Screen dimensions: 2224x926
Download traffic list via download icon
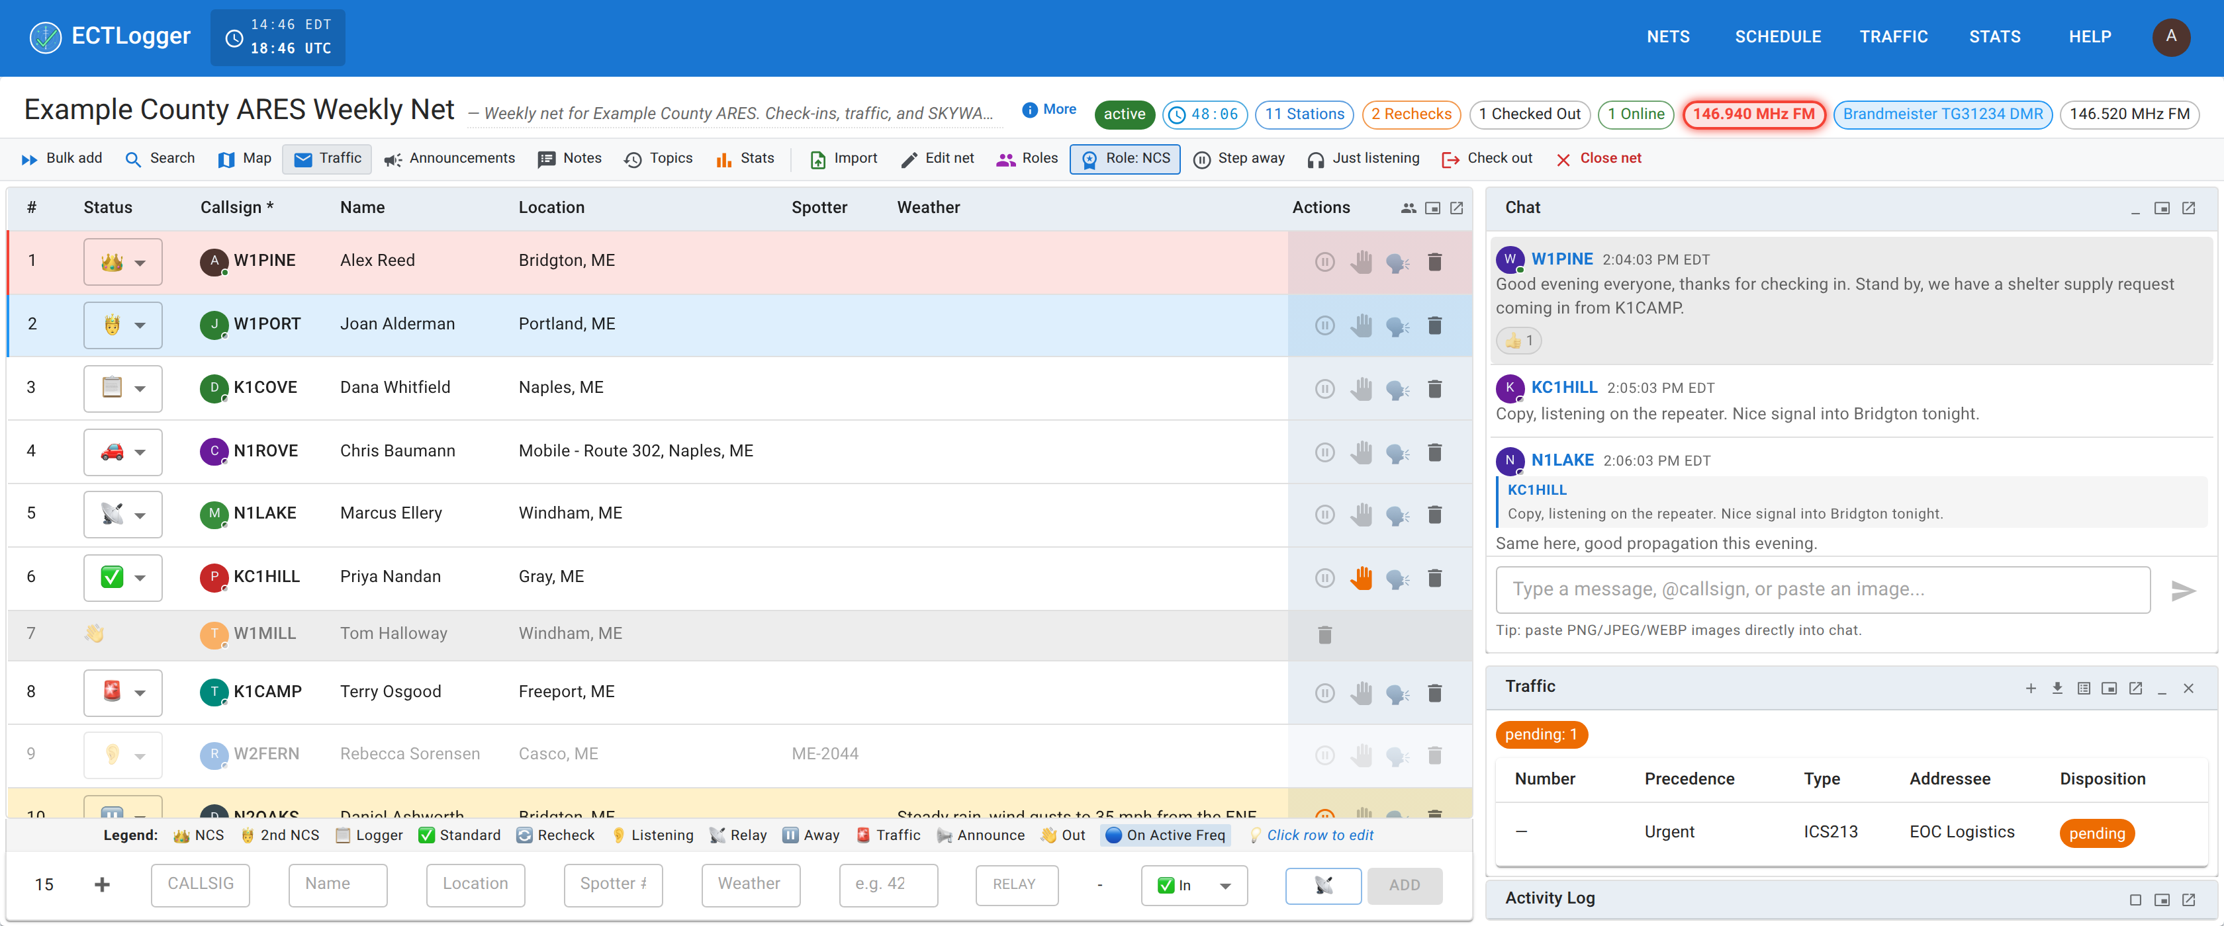(2057, 688)
